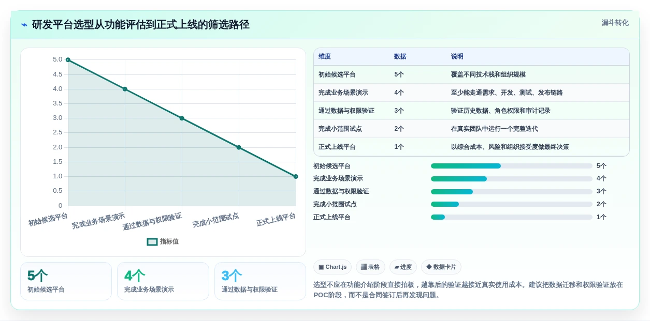
Task: Open the 5个 初始候选平台 data card
Action: coord(66,281)
